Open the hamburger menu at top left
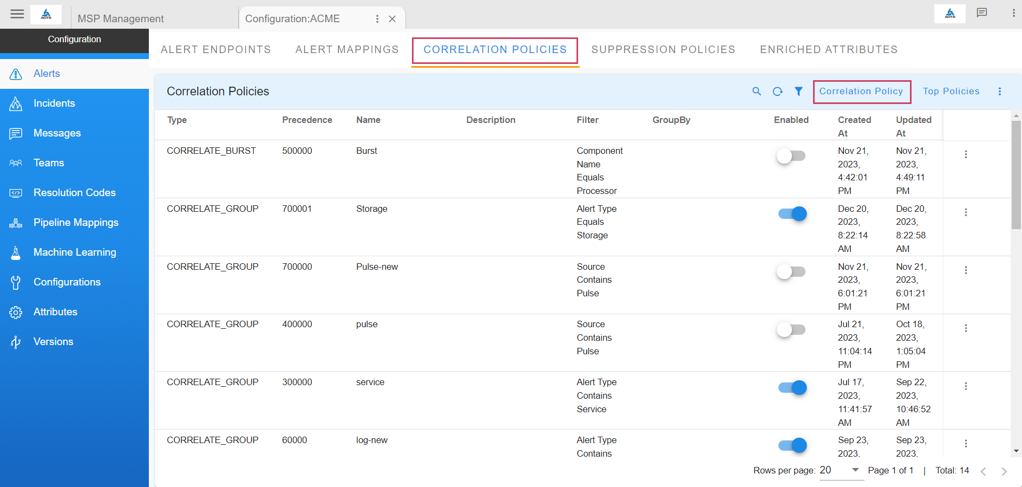The width and height of the screenshot is (1022, 487). point(17,14)
